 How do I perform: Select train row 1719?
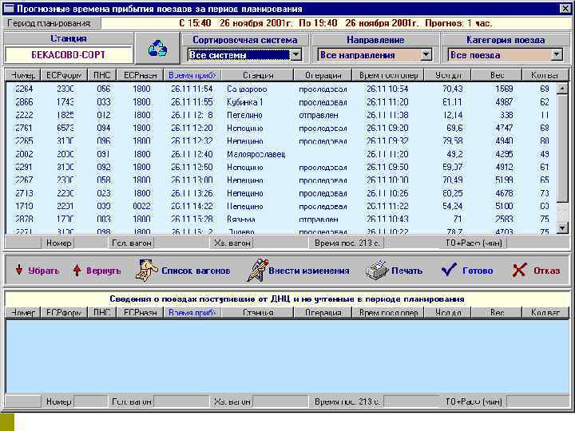pyautogui.click(x=281, y=207)
